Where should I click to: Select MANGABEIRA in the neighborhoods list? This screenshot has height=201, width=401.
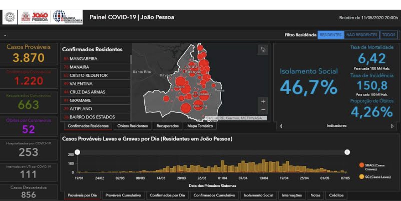click(83, 59)
